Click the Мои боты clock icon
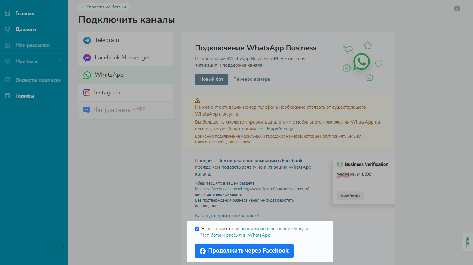Image resolution: width=473 pixels, height=265 pixels. [x=8, y=61]
